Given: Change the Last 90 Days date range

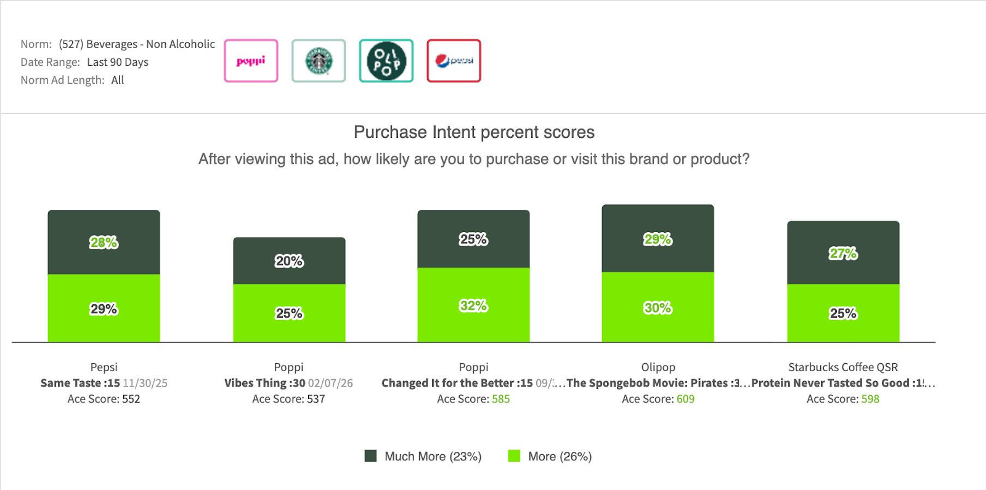Looking at the screenshot, I should pyautogui.click(x=118, y=62).
